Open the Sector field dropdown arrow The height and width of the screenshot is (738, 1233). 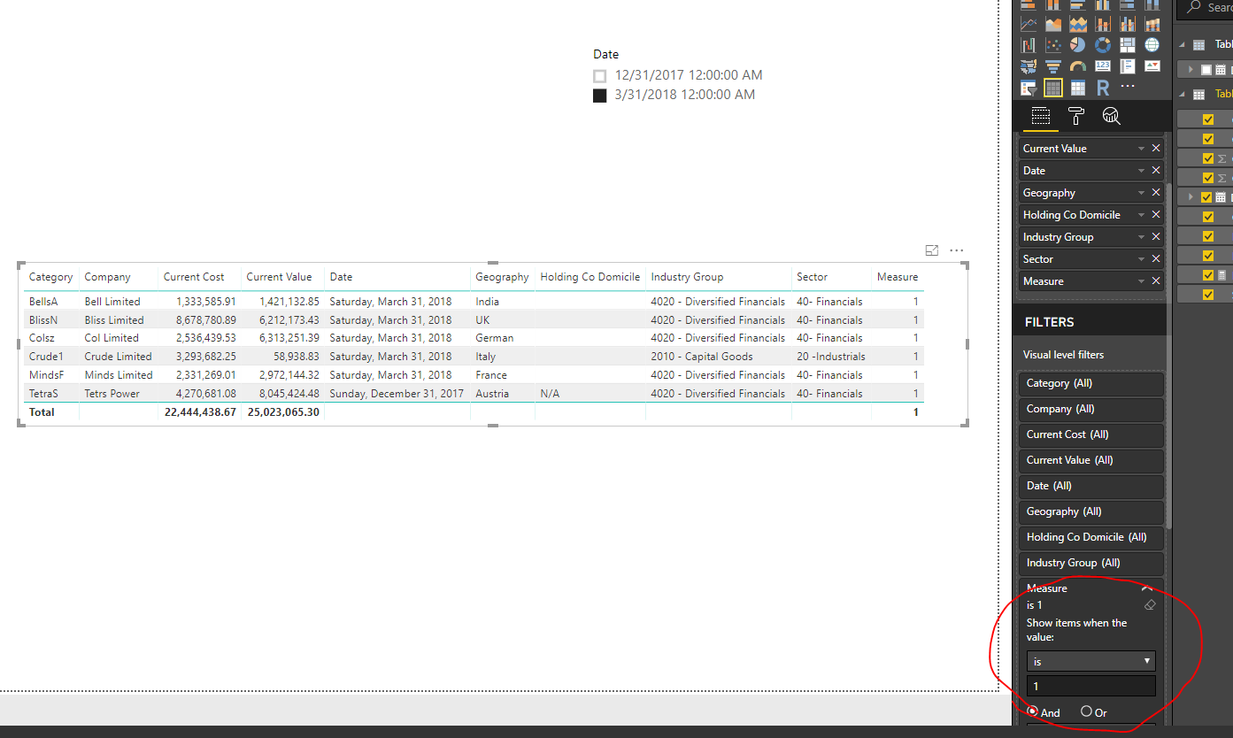pyautogui.click(x=1142, y=259)
